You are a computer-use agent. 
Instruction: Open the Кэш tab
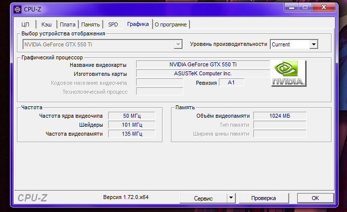[46, 24]
